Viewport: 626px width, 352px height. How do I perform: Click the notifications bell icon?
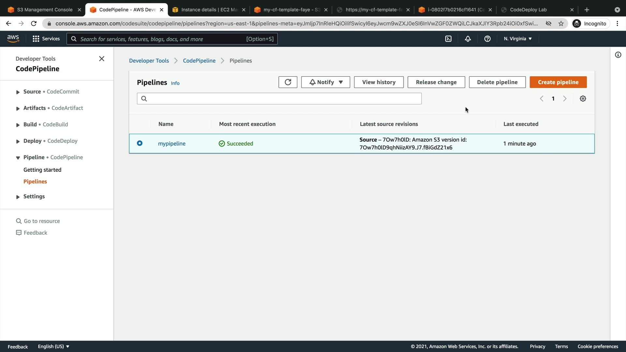468,39
